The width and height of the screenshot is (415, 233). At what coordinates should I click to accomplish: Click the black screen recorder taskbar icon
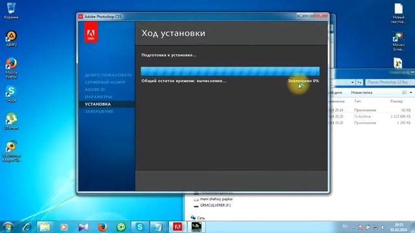pyautogui.click(x=196, y=227)
